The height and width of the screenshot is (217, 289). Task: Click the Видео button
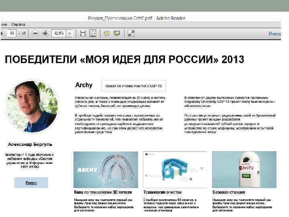point(31,183)
